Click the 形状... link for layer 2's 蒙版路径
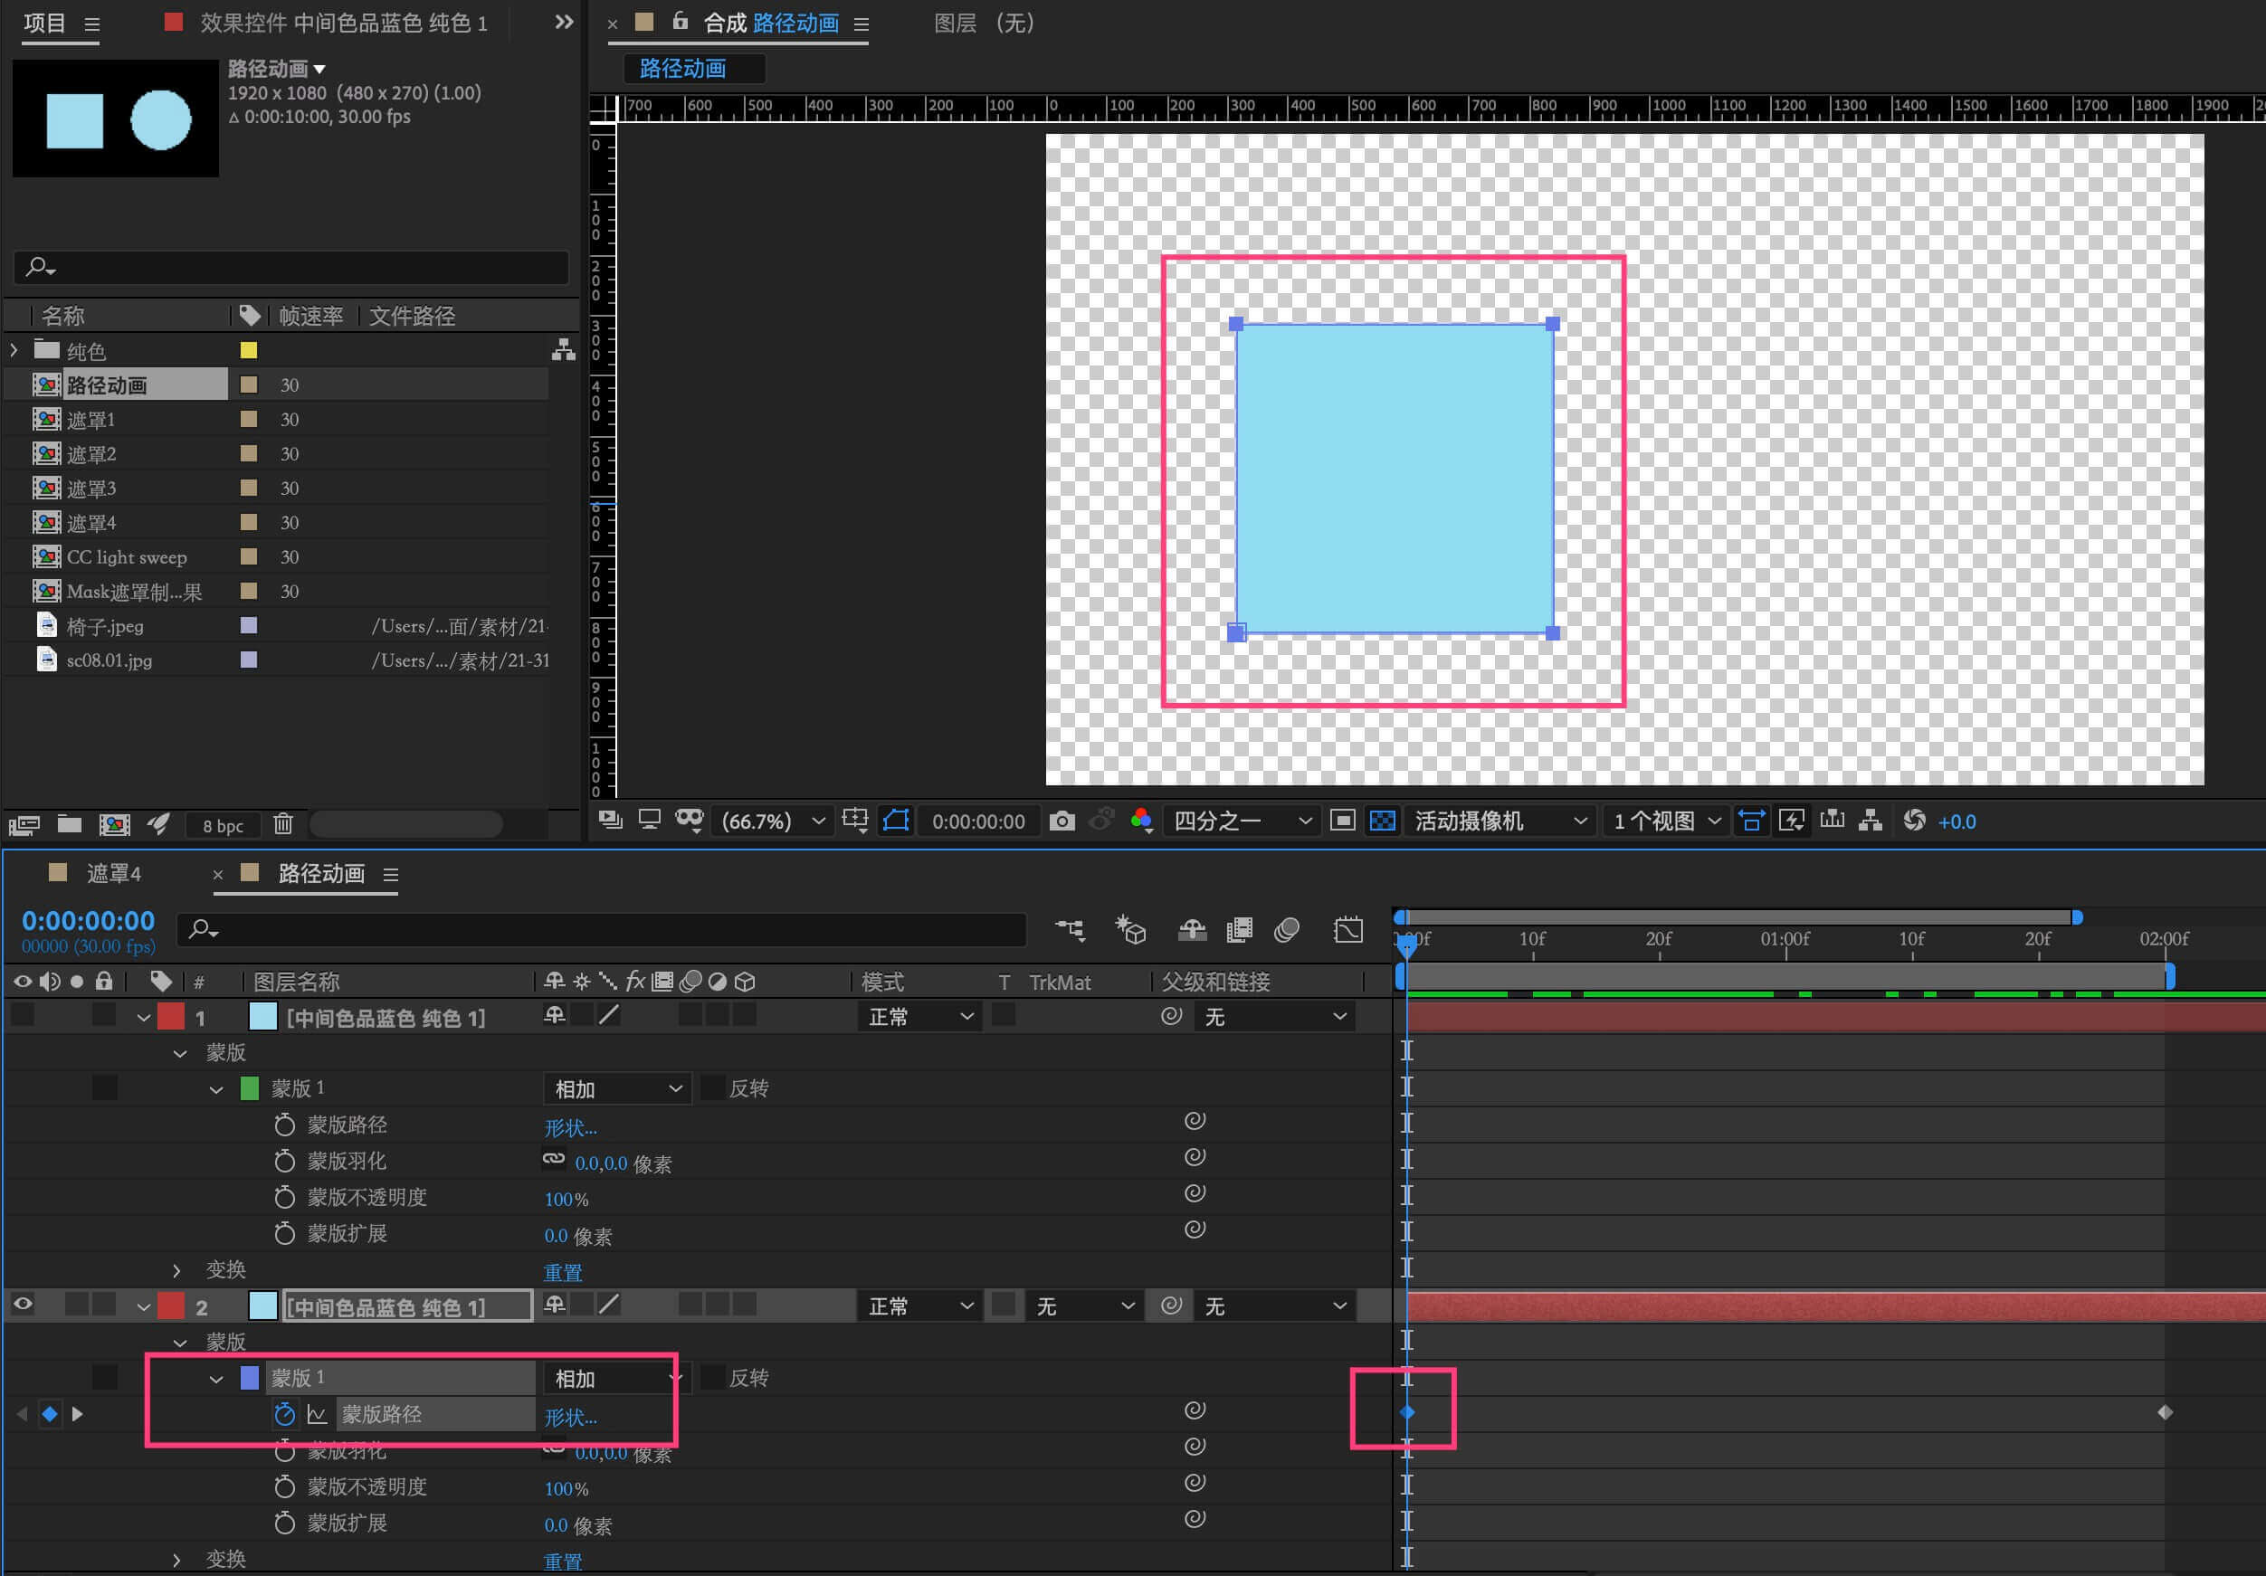Screen dimensions: 2266x1576 [x=570, y=1417]
